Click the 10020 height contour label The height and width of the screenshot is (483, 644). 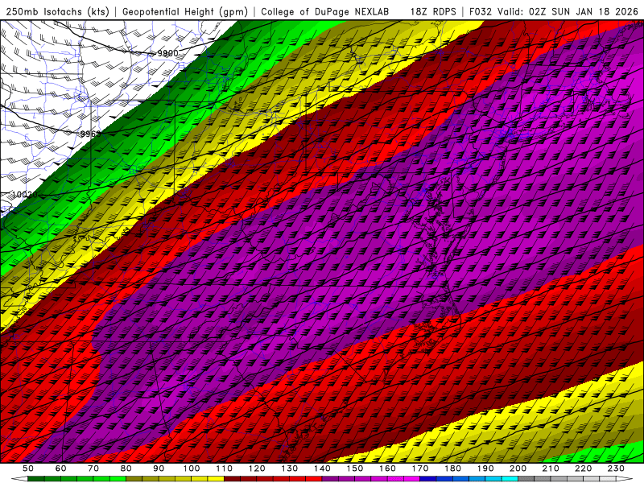(25, 195)
